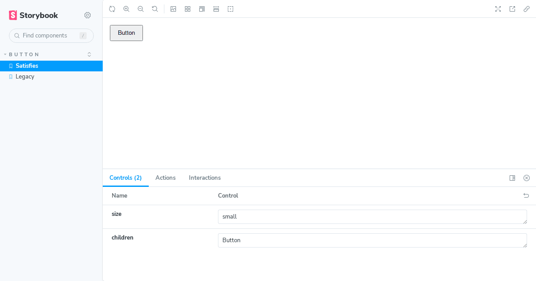Change the preview background
The height and width of the screenshot is (281, 536).
coord(173,8)
